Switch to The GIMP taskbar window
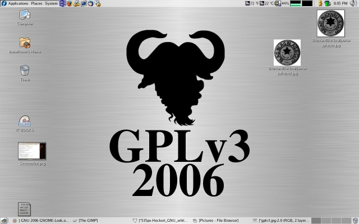This screenshot has height=224, width=359. coord(85,221)
